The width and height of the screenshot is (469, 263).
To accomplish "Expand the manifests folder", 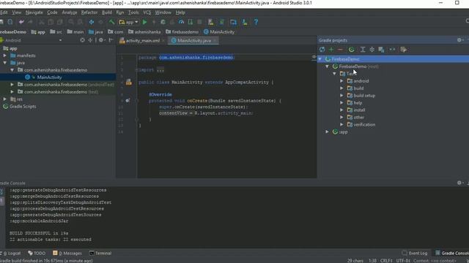I will tap(5, 56).
